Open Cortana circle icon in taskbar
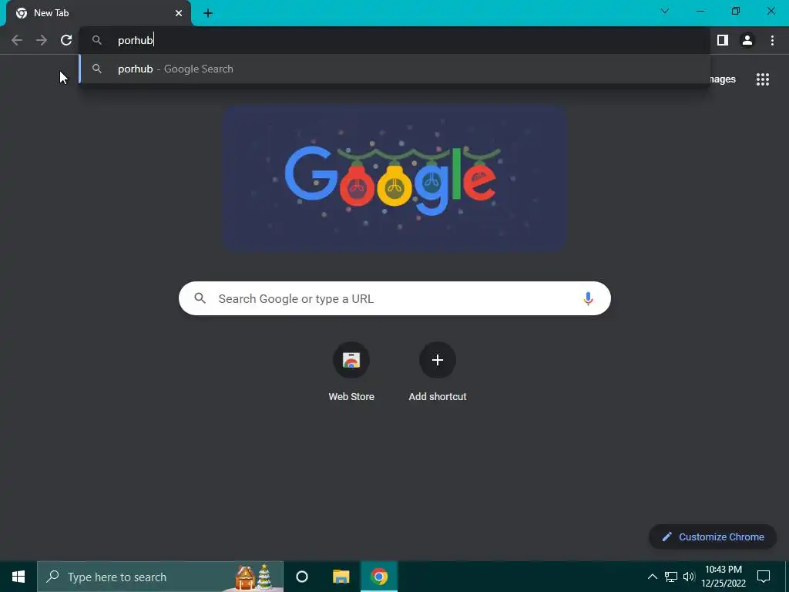 click(x=302, y=577)
